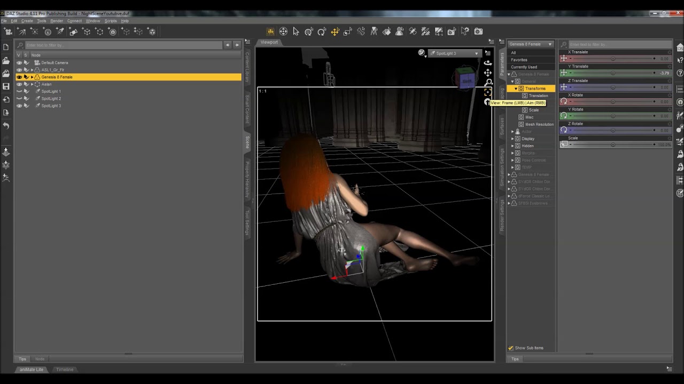This screenshot has width=684, height=384.
Task: Click the Scale slider
Action: coord(613,145)
